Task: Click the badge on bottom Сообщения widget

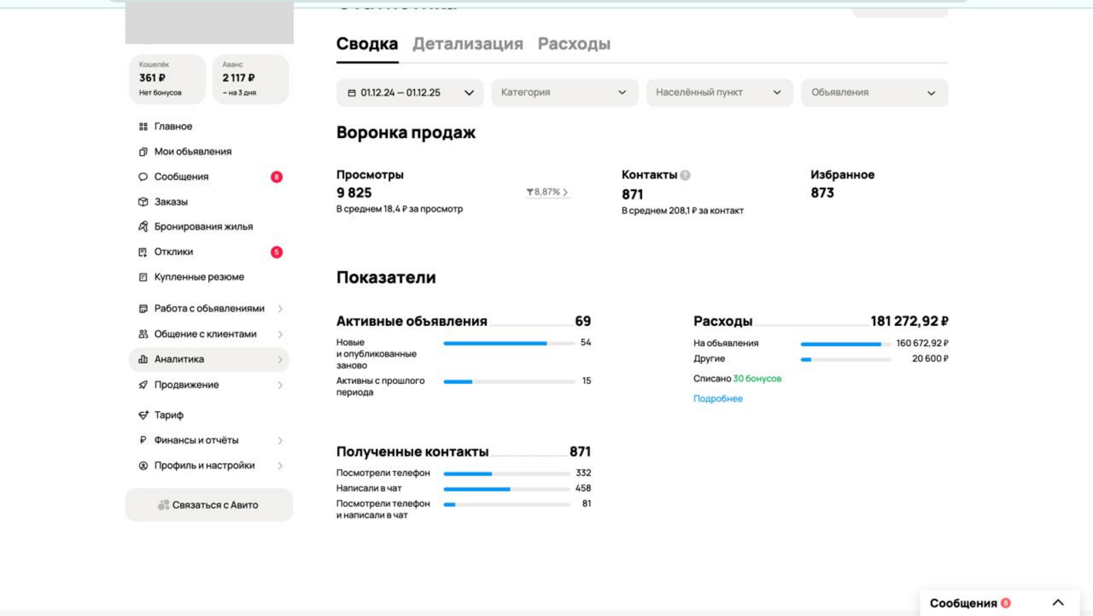Action: click(x=1006, y=603)
